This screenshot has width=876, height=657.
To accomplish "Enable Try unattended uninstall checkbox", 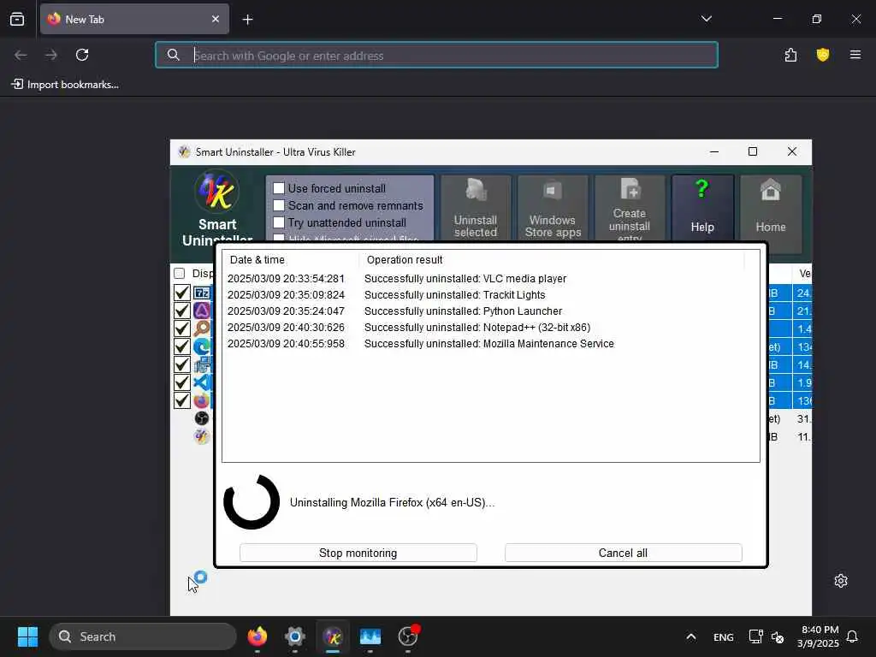I will point(279,222).
